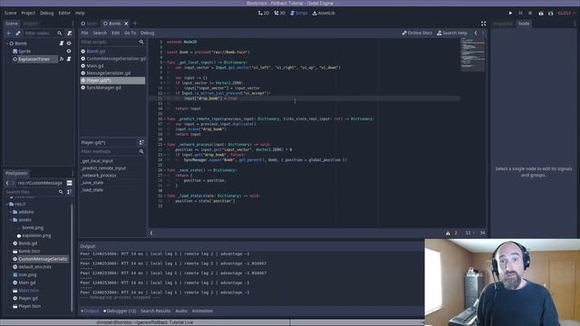The height and width of the screenshot is (326, 580).
Task: Click ExplosionTimer signal connections icon
Action: point(62,59)
